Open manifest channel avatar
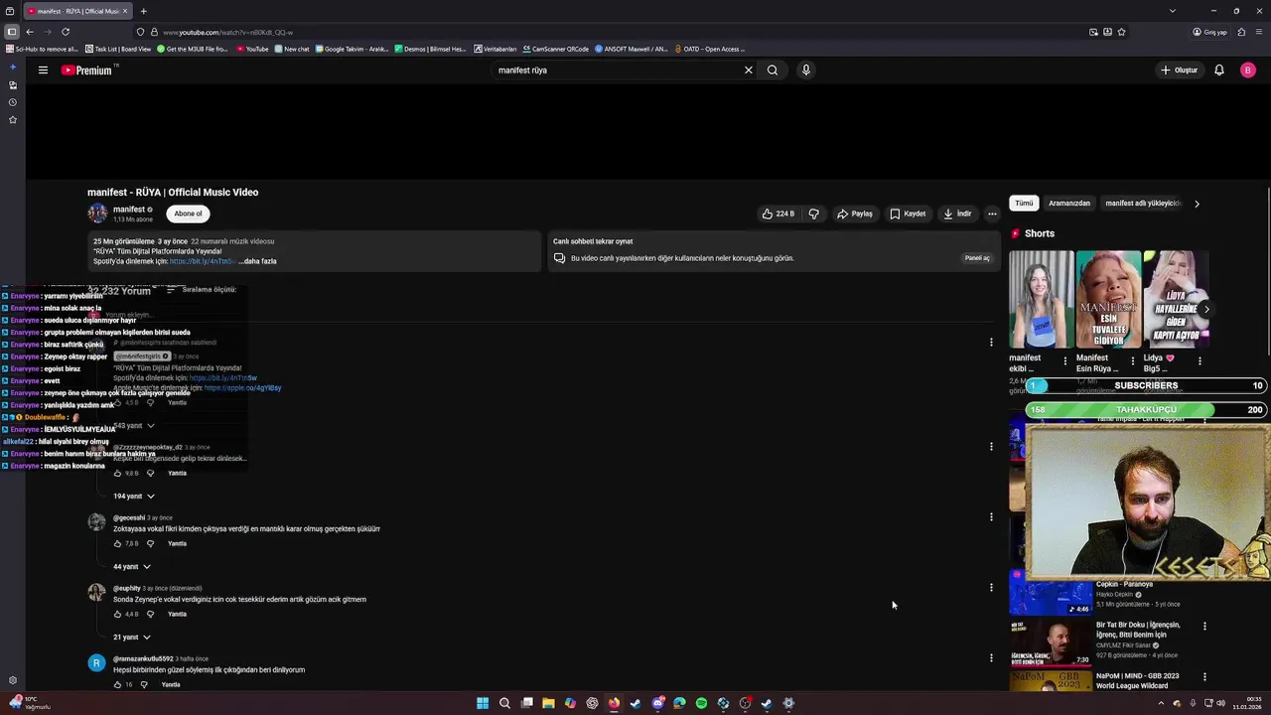The height and width of the screenshot is (715, 1271). click(97, 214)
